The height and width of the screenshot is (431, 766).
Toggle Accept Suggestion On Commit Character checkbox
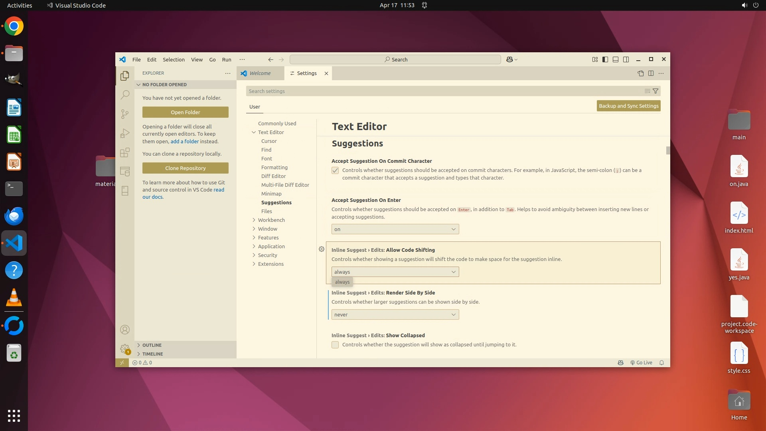coord(335,170)
